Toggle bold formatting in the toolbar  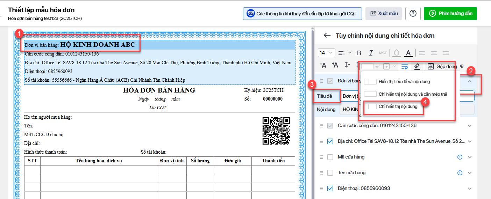pos(359,53)
